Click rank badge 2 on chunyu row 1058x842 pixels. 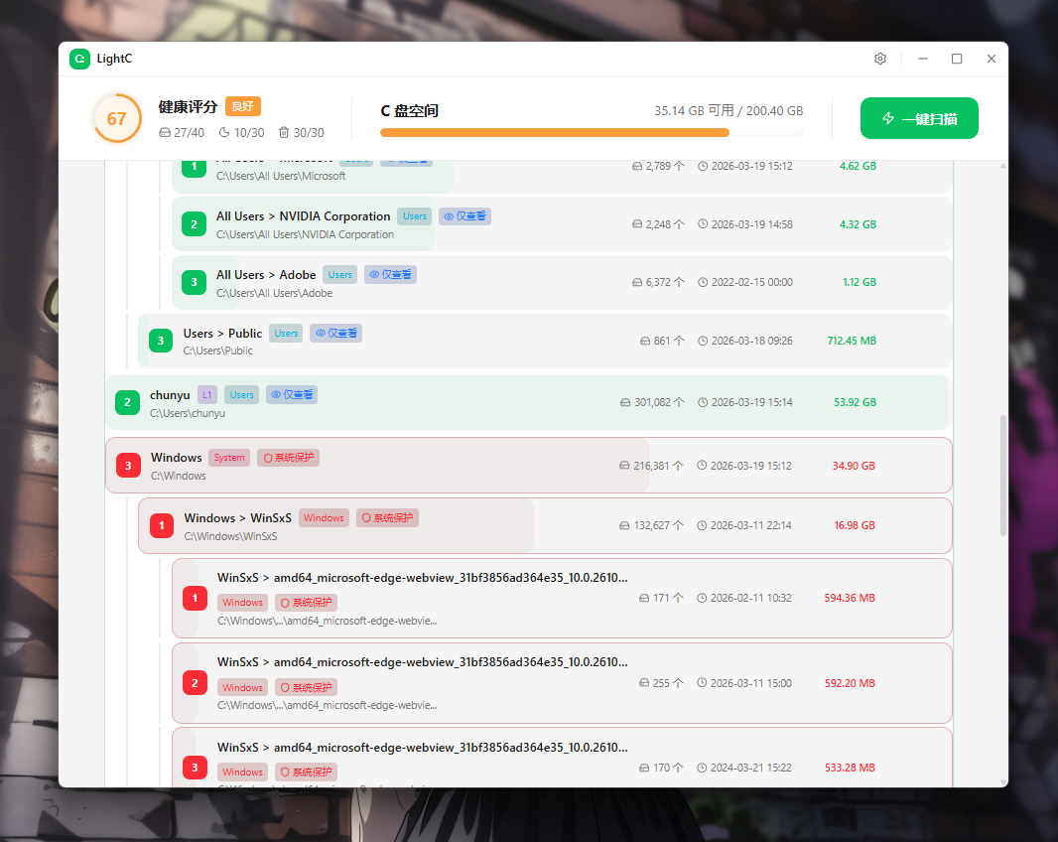click(127, 402)
